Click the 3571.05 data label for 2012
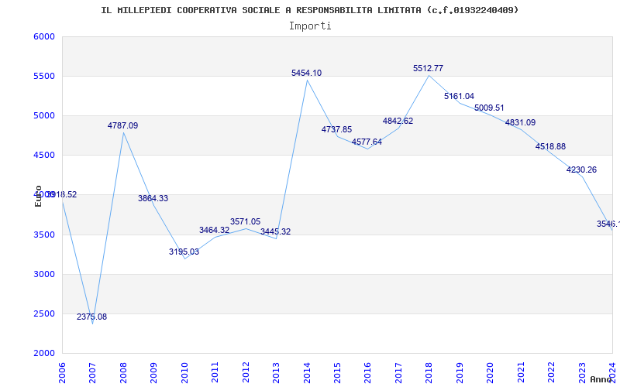This screenshot has width=620, height=387. [x=245, y=222]
